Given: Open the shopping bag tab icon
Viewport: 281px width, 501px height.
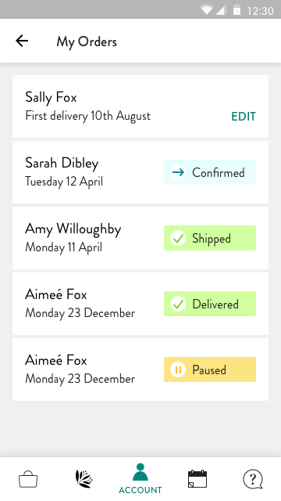Looking at the screenshot, I should click(28, 479).
